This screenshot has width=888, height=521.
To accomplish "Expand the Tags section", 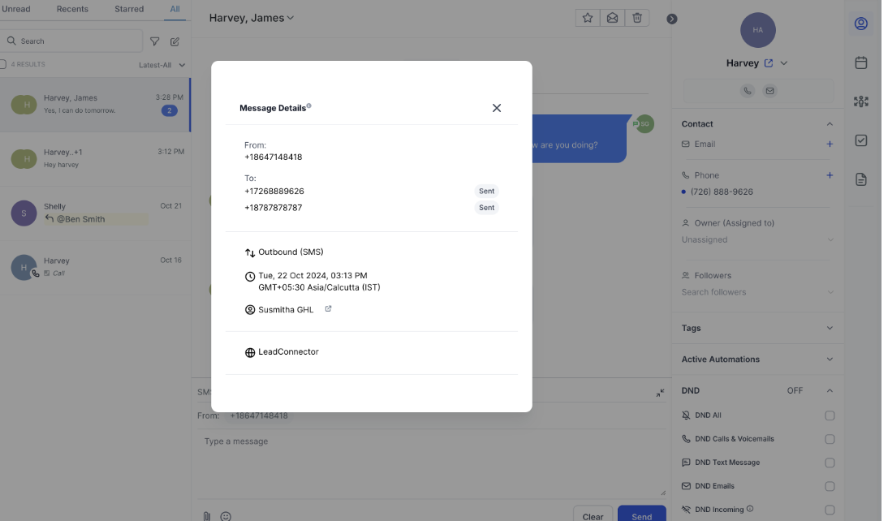I will coord(829,329).
